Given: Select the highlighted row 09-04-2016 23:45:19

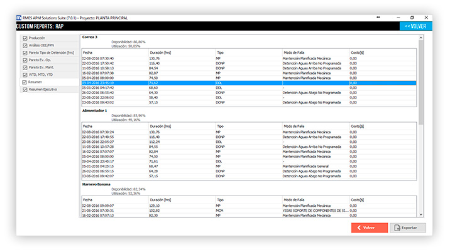Looking at the screenshot, I should coord(249,83).
